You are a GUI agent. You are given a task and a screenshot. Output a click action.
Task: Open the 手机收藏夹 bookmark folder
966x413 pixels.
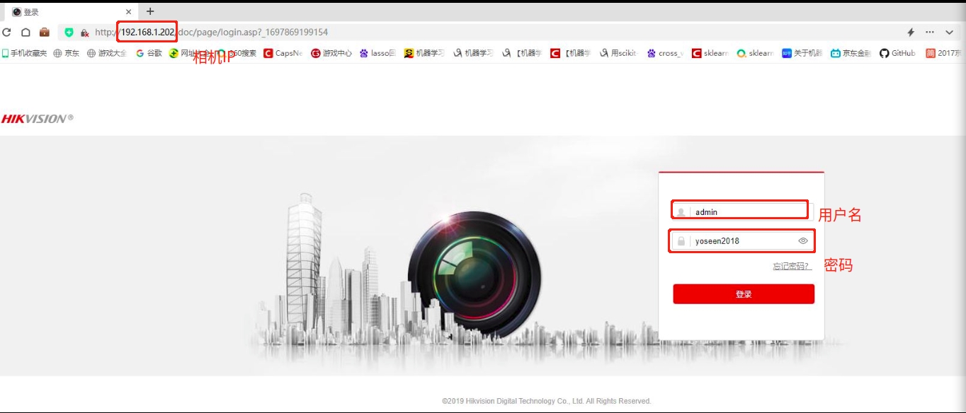click(x=24, y=53)
